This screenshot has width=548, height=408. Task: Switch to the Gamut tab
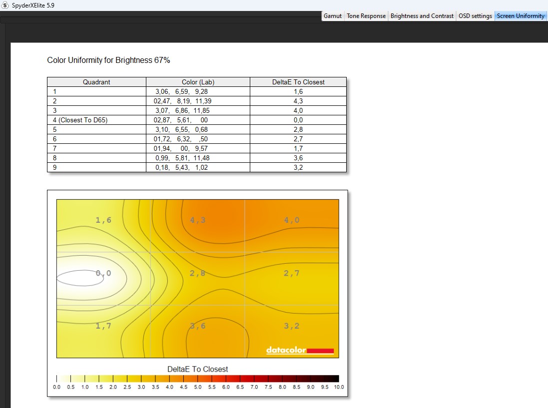click(333, 16)
